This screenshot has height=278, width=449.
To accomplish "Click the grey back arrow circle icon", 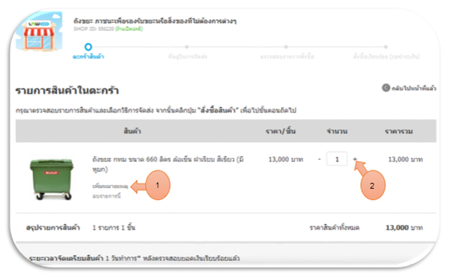I will pos(386,88).
